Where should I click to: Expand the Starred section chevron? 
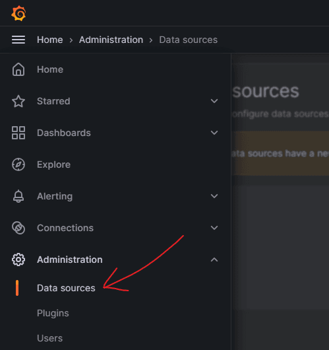coord(214,101)
